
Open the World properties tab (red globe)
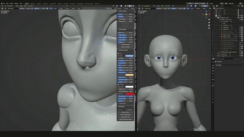pos(213,76)
